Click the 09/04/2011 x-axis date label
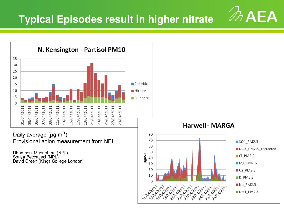This screenshot has width=284, height=213. [x=50, y=115]
